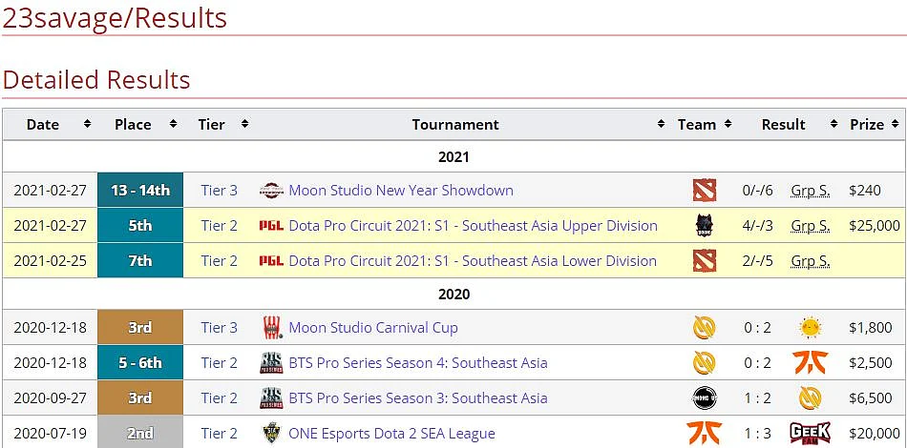Click the black wolf team icon in Upper Division row
907x448 pixels.
tap(705, 226)
